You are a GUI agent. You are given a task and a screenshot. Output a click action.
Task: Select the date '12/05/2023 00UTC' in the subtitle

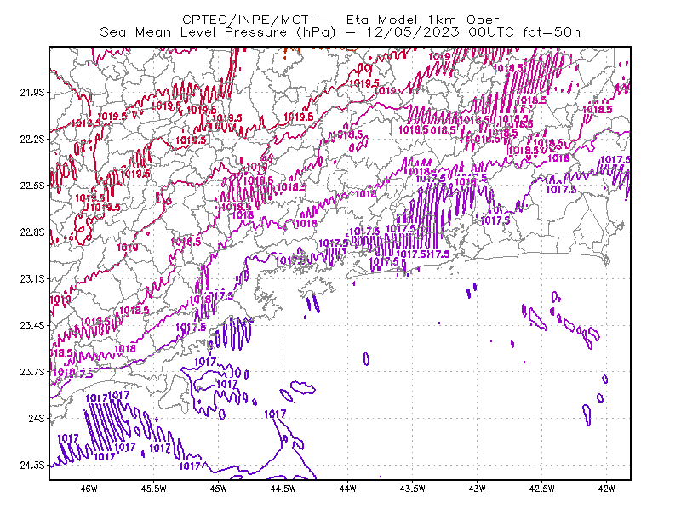[x=439, y=32]
